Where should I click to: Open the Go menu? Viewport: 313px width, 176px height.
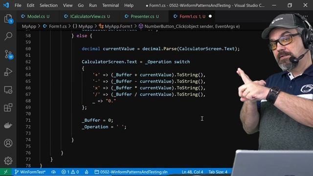click(81, 5)
